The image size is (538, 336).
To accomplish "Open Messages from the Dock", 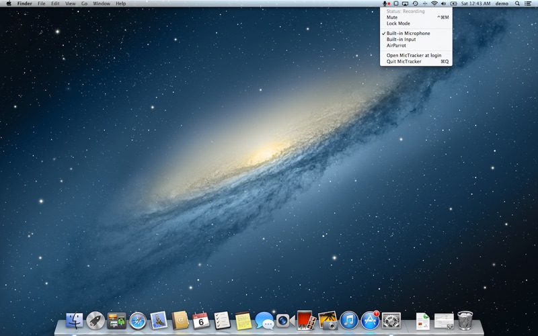I will [x=264, y=321].
